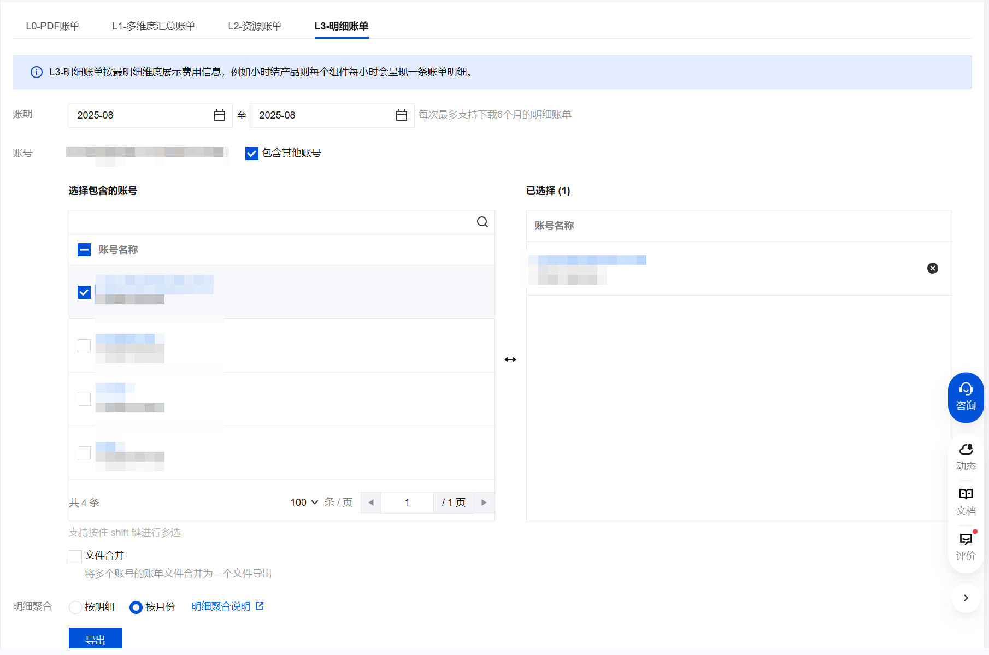Expand the 100 条/页 page size dropdown

[x=304, y=502]
